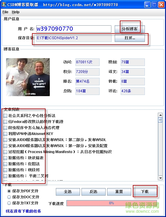Select 保存为PDF文件 radio option

click(9, 191)
